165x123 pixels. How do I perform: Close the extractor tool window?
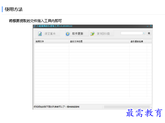pyautogui.click(x=151, y=26)
